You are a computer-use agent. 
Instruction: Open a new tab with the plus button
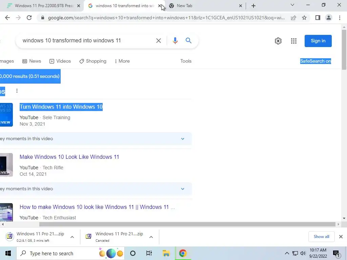coord(253,6)
